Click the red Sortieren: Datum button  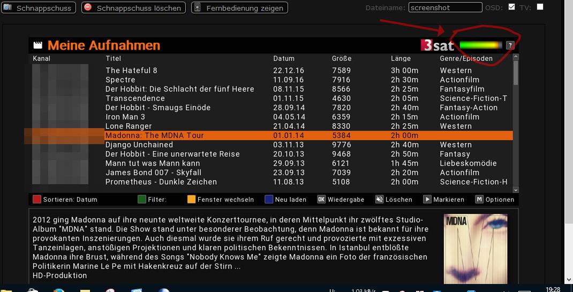37,200
